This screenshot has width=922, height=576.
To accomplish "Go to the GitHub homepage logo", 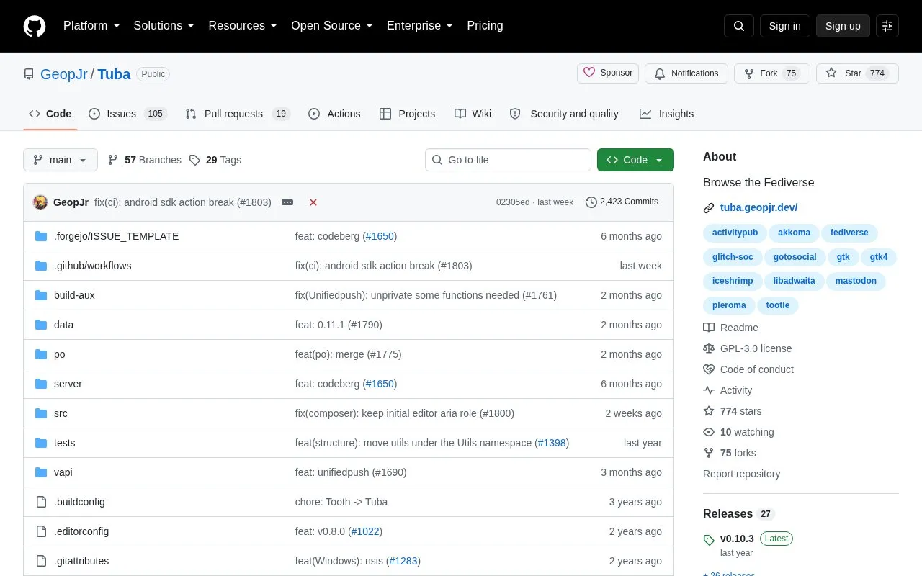I will pyautogui.click(x=35, y=26).
